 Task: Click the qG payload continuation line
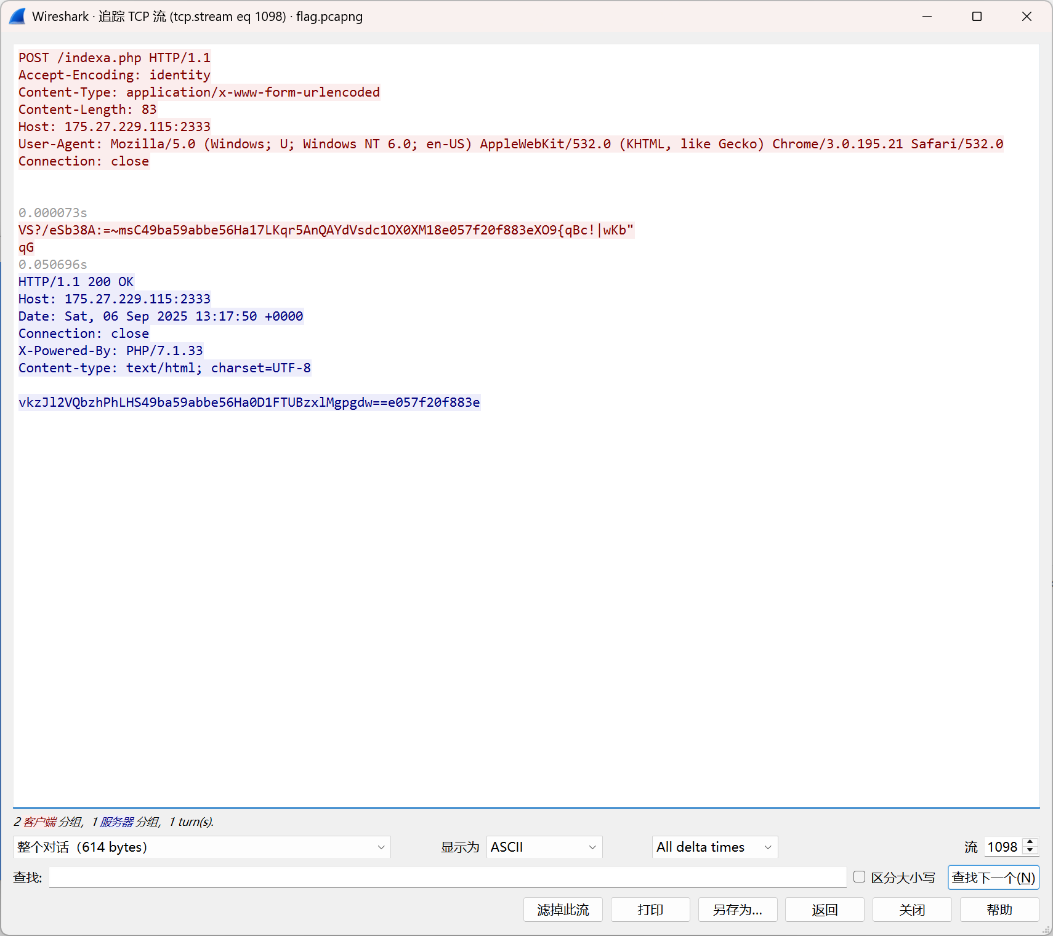(26, 247)
